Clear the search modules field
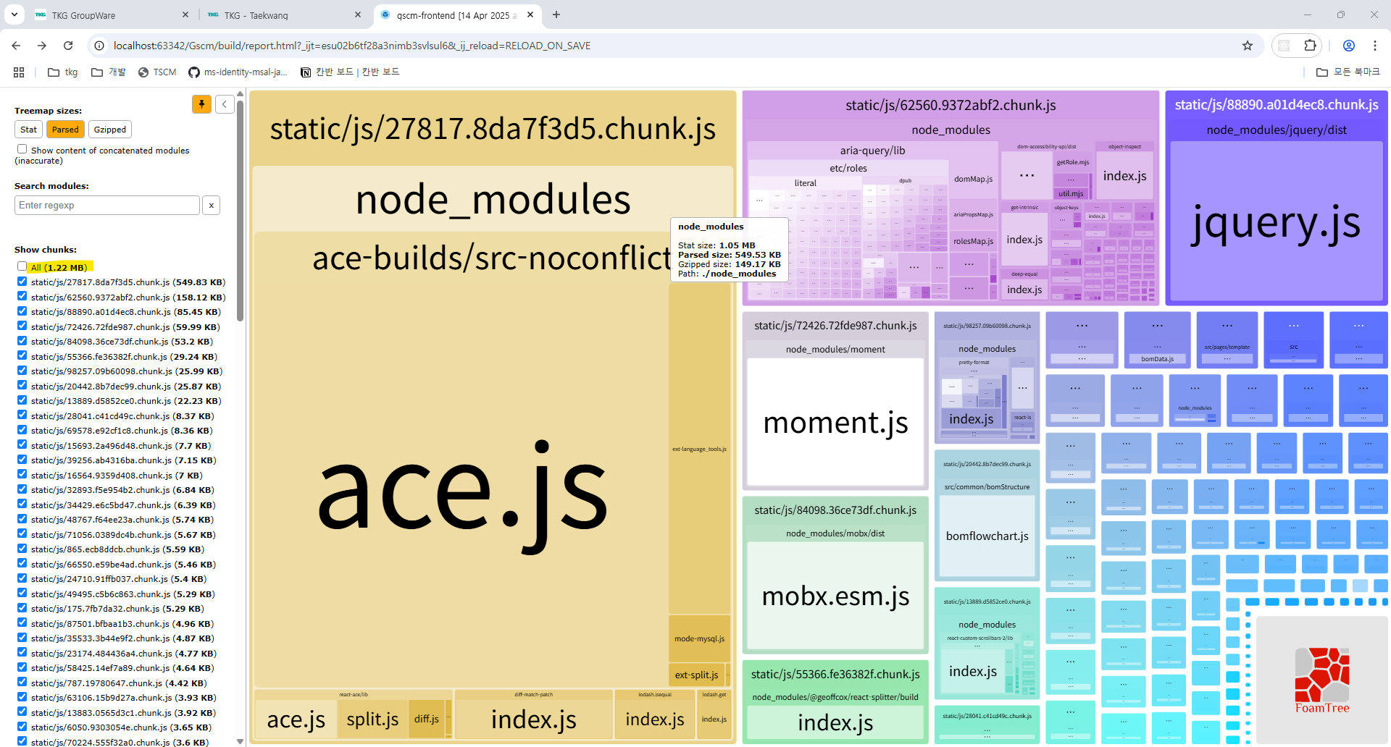 click(x=211, y=206)
